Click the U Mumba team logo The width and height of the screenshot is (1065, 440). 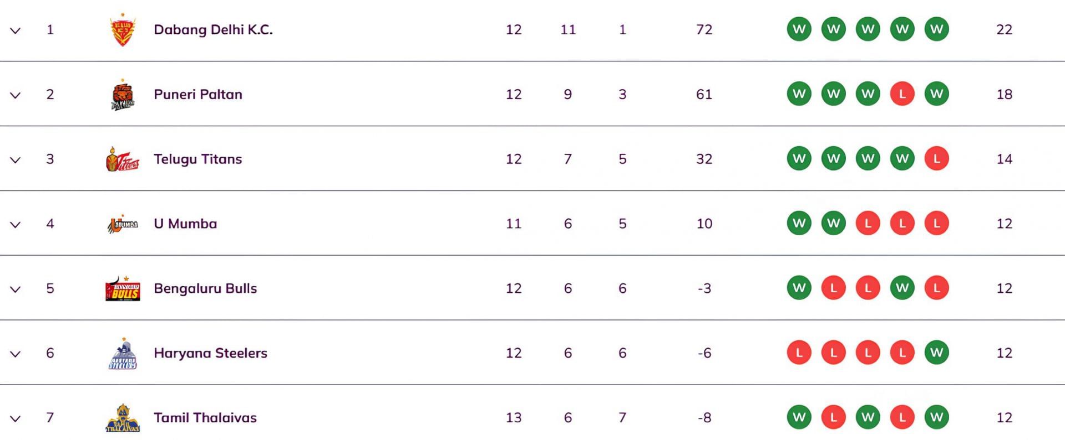click(x=123, y=224)
